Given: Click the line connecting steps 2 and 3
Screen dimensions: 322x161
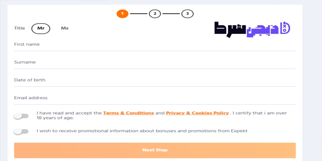Looking at the screenshot, I should [x=171, y=14].
